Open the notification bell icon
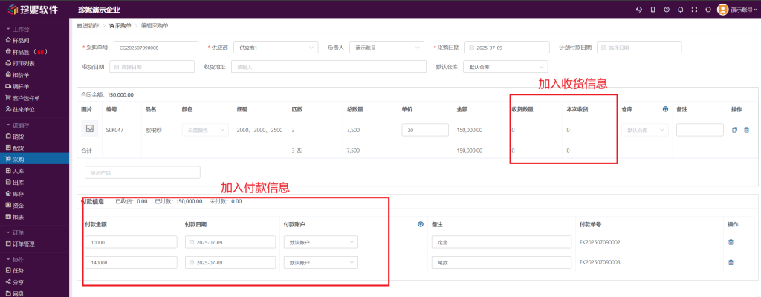The image size is (761, 297). pos(679,10)
